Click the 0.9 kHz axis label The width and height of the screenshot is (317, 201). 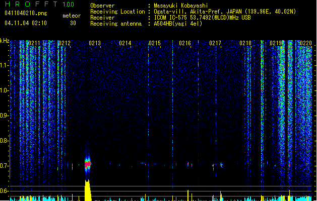(x=4, y=116)
